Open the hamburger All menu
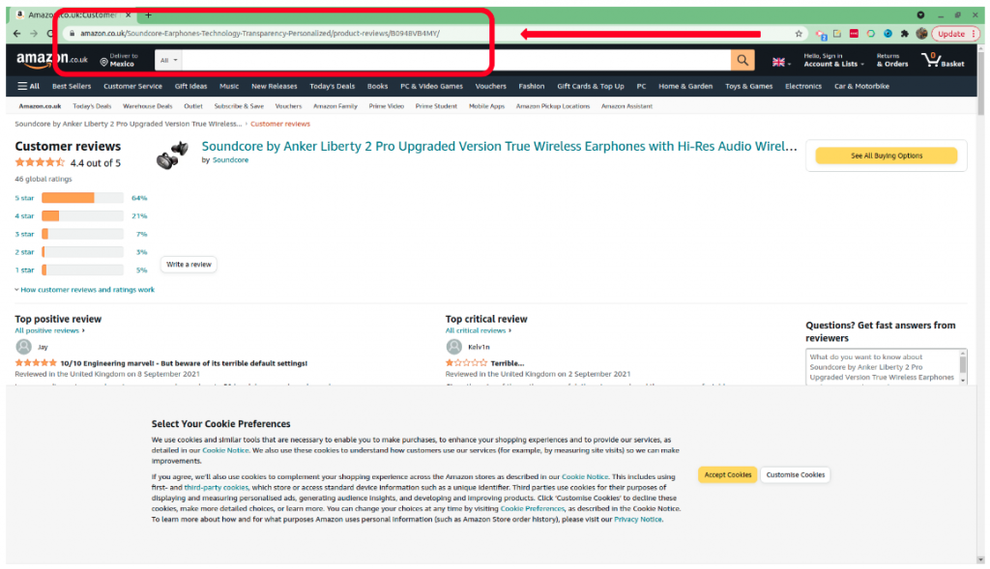This screenshot has height=569, width=990. coord(28,86)
